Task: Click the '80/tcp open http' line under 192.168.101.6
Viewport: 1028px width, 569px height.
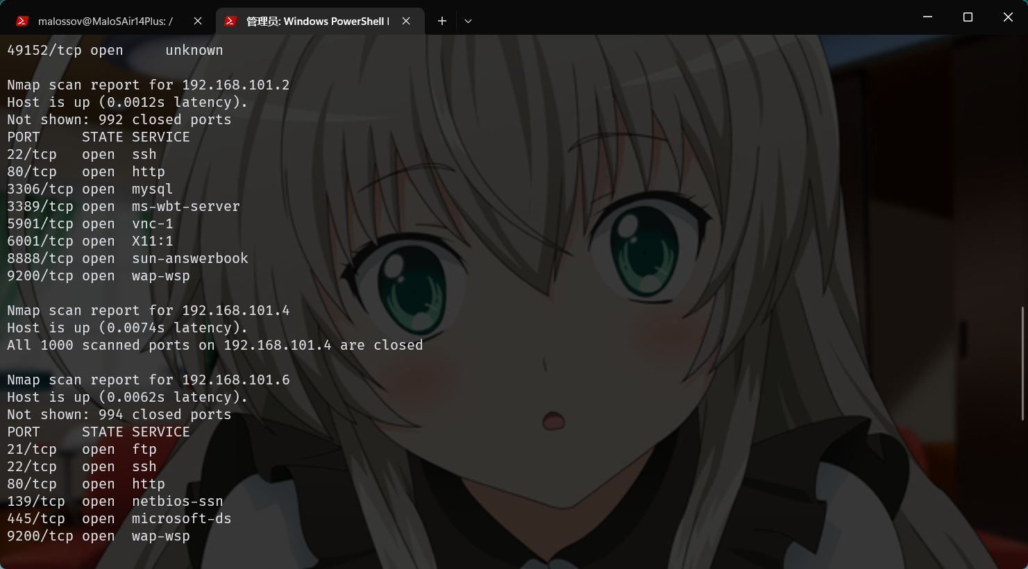Action: click(x=86, y=484)
